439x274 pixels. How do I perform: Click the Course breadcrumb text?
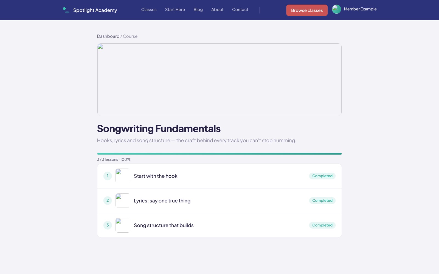pos(130,36)
